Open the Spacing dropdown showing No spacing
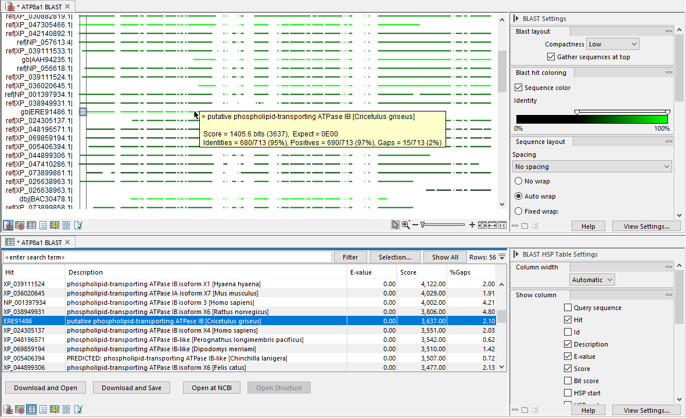The height and width of the screenshot is (418, 686). tap(592, 167)
